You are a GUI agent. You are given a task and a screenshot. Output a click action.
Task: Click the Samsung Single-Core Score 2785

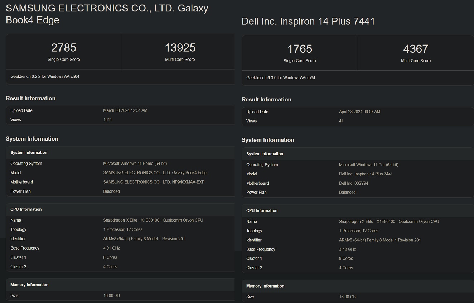64,47
